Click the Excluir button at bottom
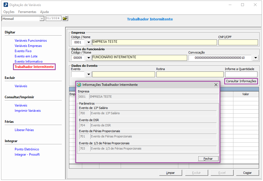The width and height of the screenshot is (263, 181). tap(196, 173)
